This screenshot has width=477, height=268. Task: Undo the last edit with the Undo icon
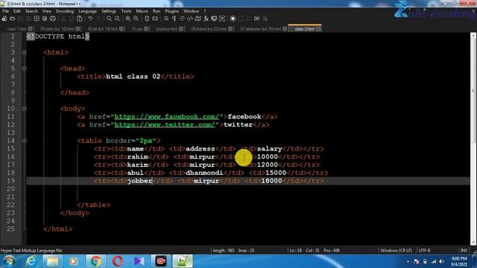[x=90, y=19]
